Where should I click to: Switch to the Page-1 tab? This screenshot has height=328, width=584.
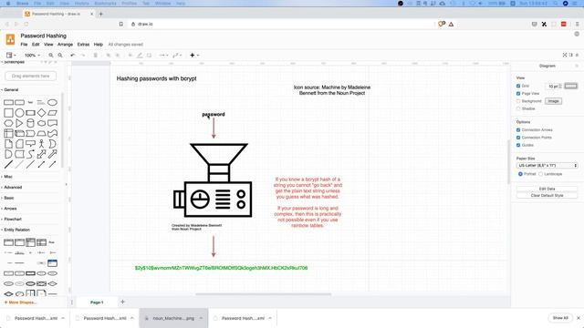pyautogui.click(x=97, y=302)
